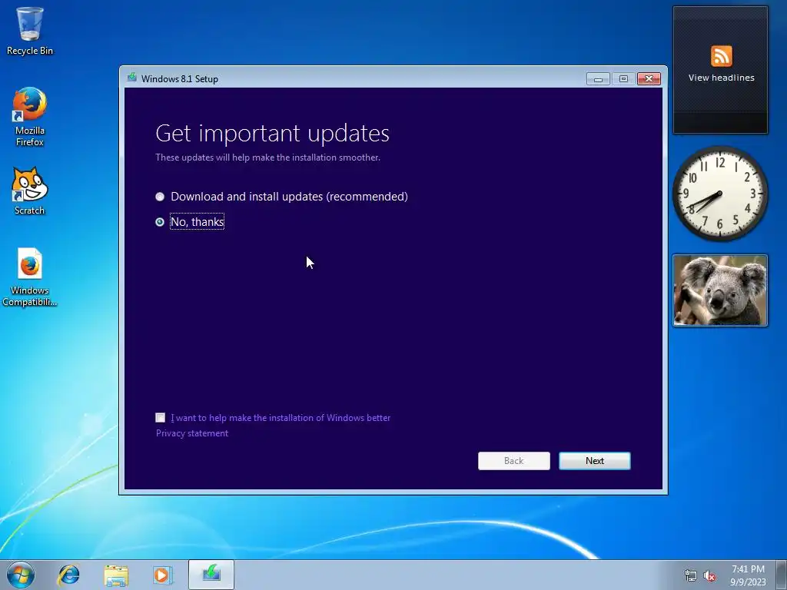787x590 pixels.
Task: Open the taskbar clock showing 7:41 PM
Action: (x=748, y=575)
